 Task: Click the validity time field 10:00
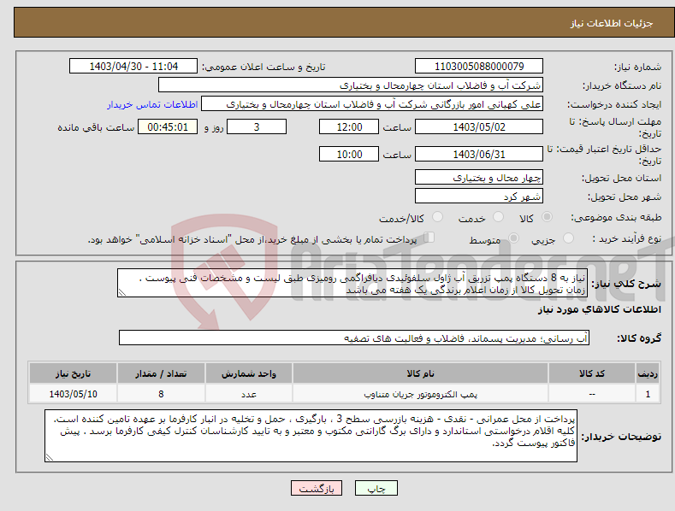[x=349, y=154]
